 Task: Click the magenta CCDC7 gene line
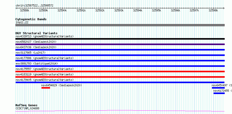pos(120,111)
